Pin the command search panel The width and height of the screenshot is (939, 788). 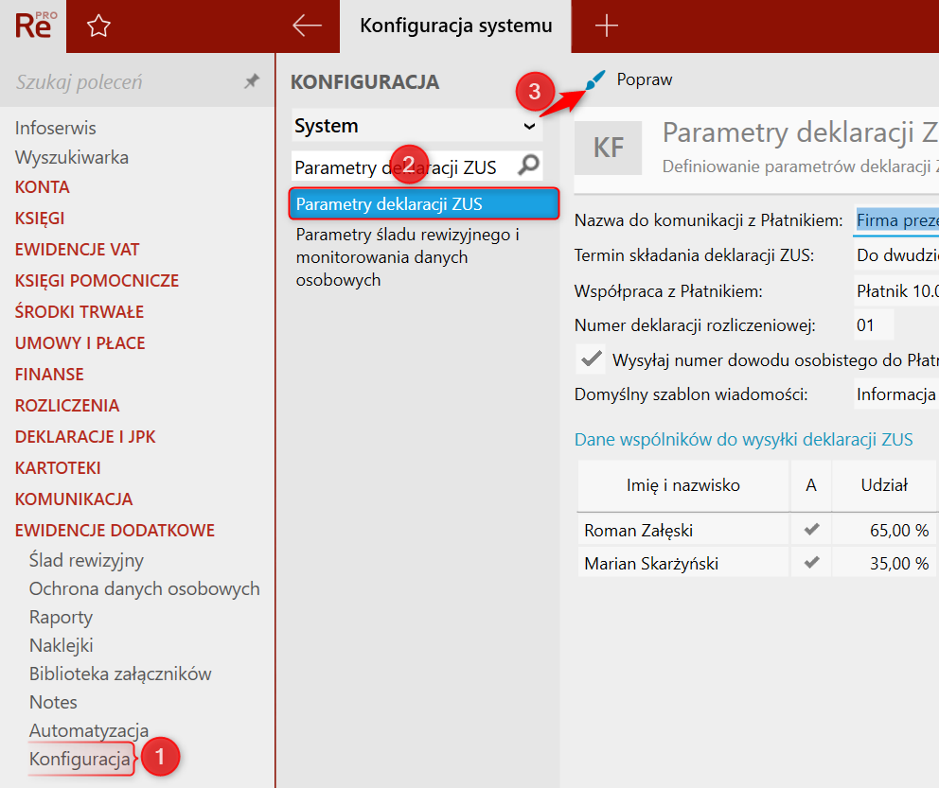[x=252, y=80]
